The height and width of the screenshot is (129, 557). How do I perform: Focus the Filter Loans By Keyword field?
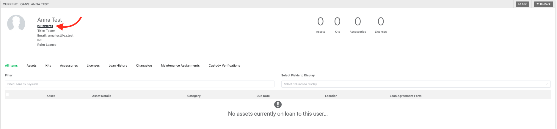click(140, 84)
